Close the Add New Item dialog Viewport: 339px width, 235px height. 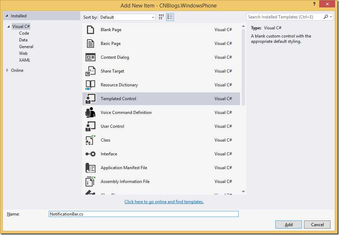327,4
